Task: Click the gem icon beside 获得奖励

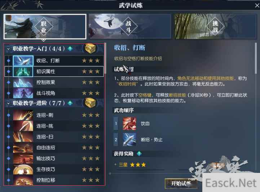Action: point(139,153)
